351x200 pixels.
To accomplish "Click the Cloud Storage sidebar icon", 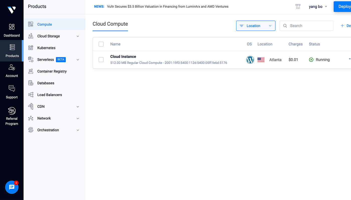I will coord(31,36).
